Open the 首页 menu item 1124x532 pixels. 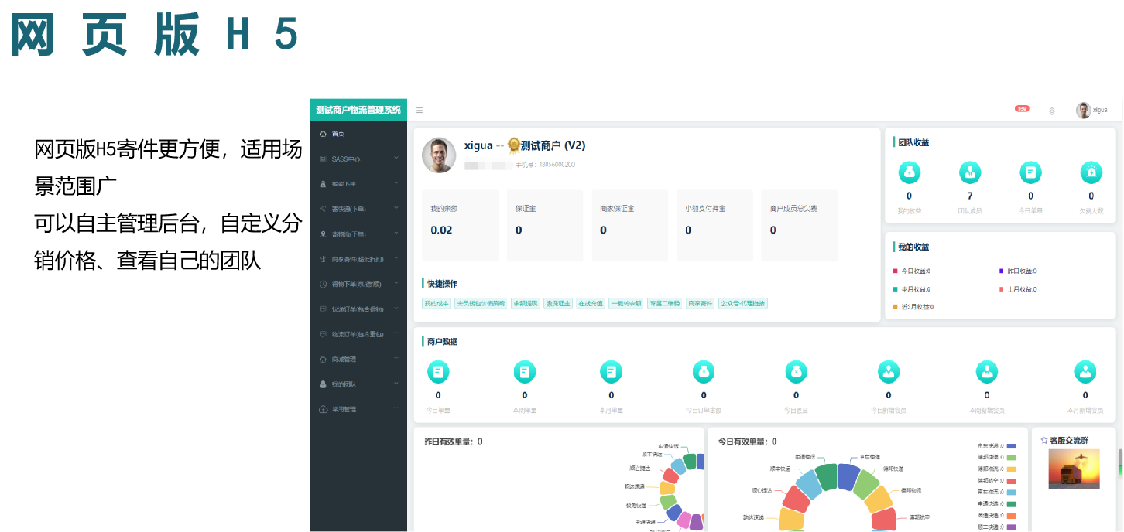(358, 134)
